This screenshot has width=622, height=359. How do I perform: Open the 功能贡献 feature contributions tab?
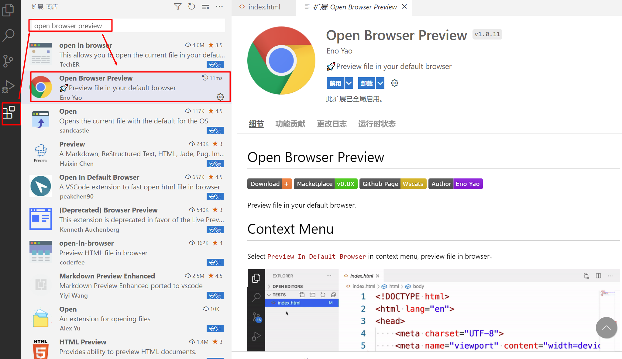(290, 124)
